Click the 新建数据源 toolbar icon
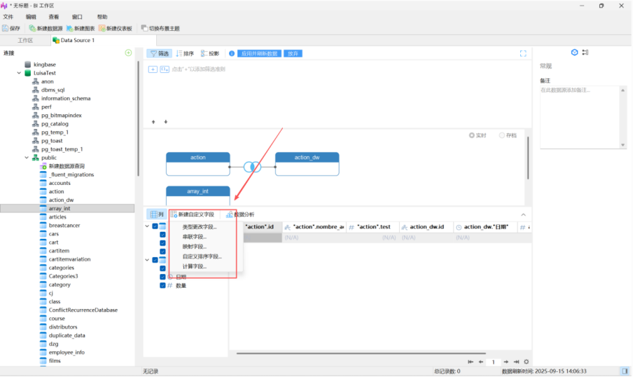The height and width of the screenshot is (377, 633). (33, 29)
